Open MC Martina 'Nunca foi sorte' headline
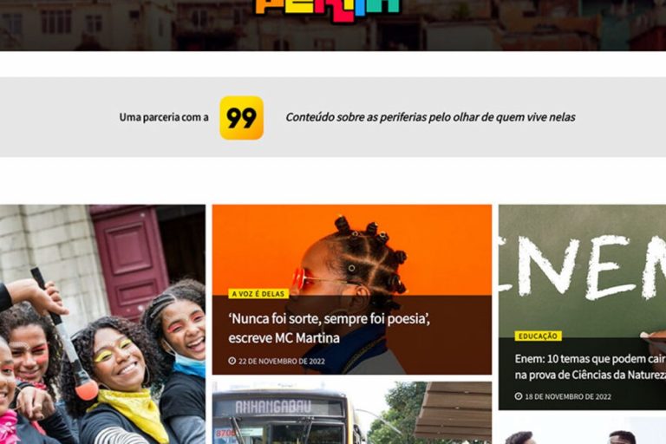The width and height of the screenshot is (666, 444). coord(330,328)
